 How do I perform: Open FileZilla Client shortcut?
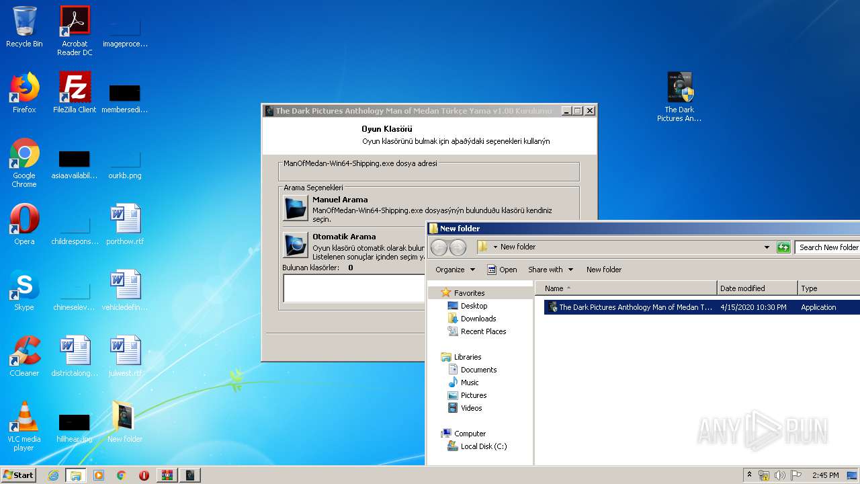pyautogui.click(x=75, y=93)
